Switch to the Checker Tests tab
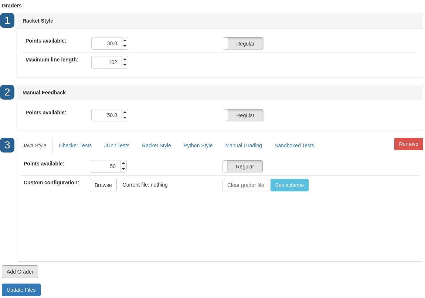 click(75, 145)
